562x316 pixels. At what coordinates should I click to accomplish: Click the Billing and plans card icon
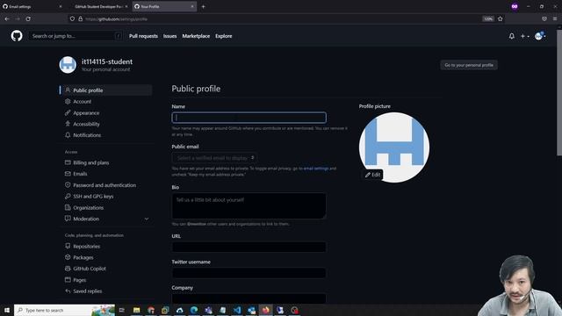pos(68,162)
